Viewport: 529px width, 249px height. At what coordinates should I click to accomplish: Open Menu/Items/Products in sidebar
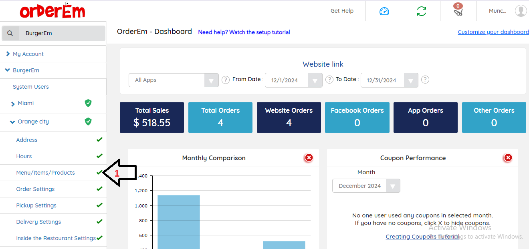click(45, 173)
